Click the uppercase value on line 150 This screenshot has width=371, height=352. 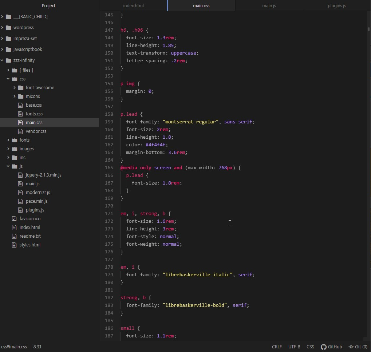click(x=183, y=53)
